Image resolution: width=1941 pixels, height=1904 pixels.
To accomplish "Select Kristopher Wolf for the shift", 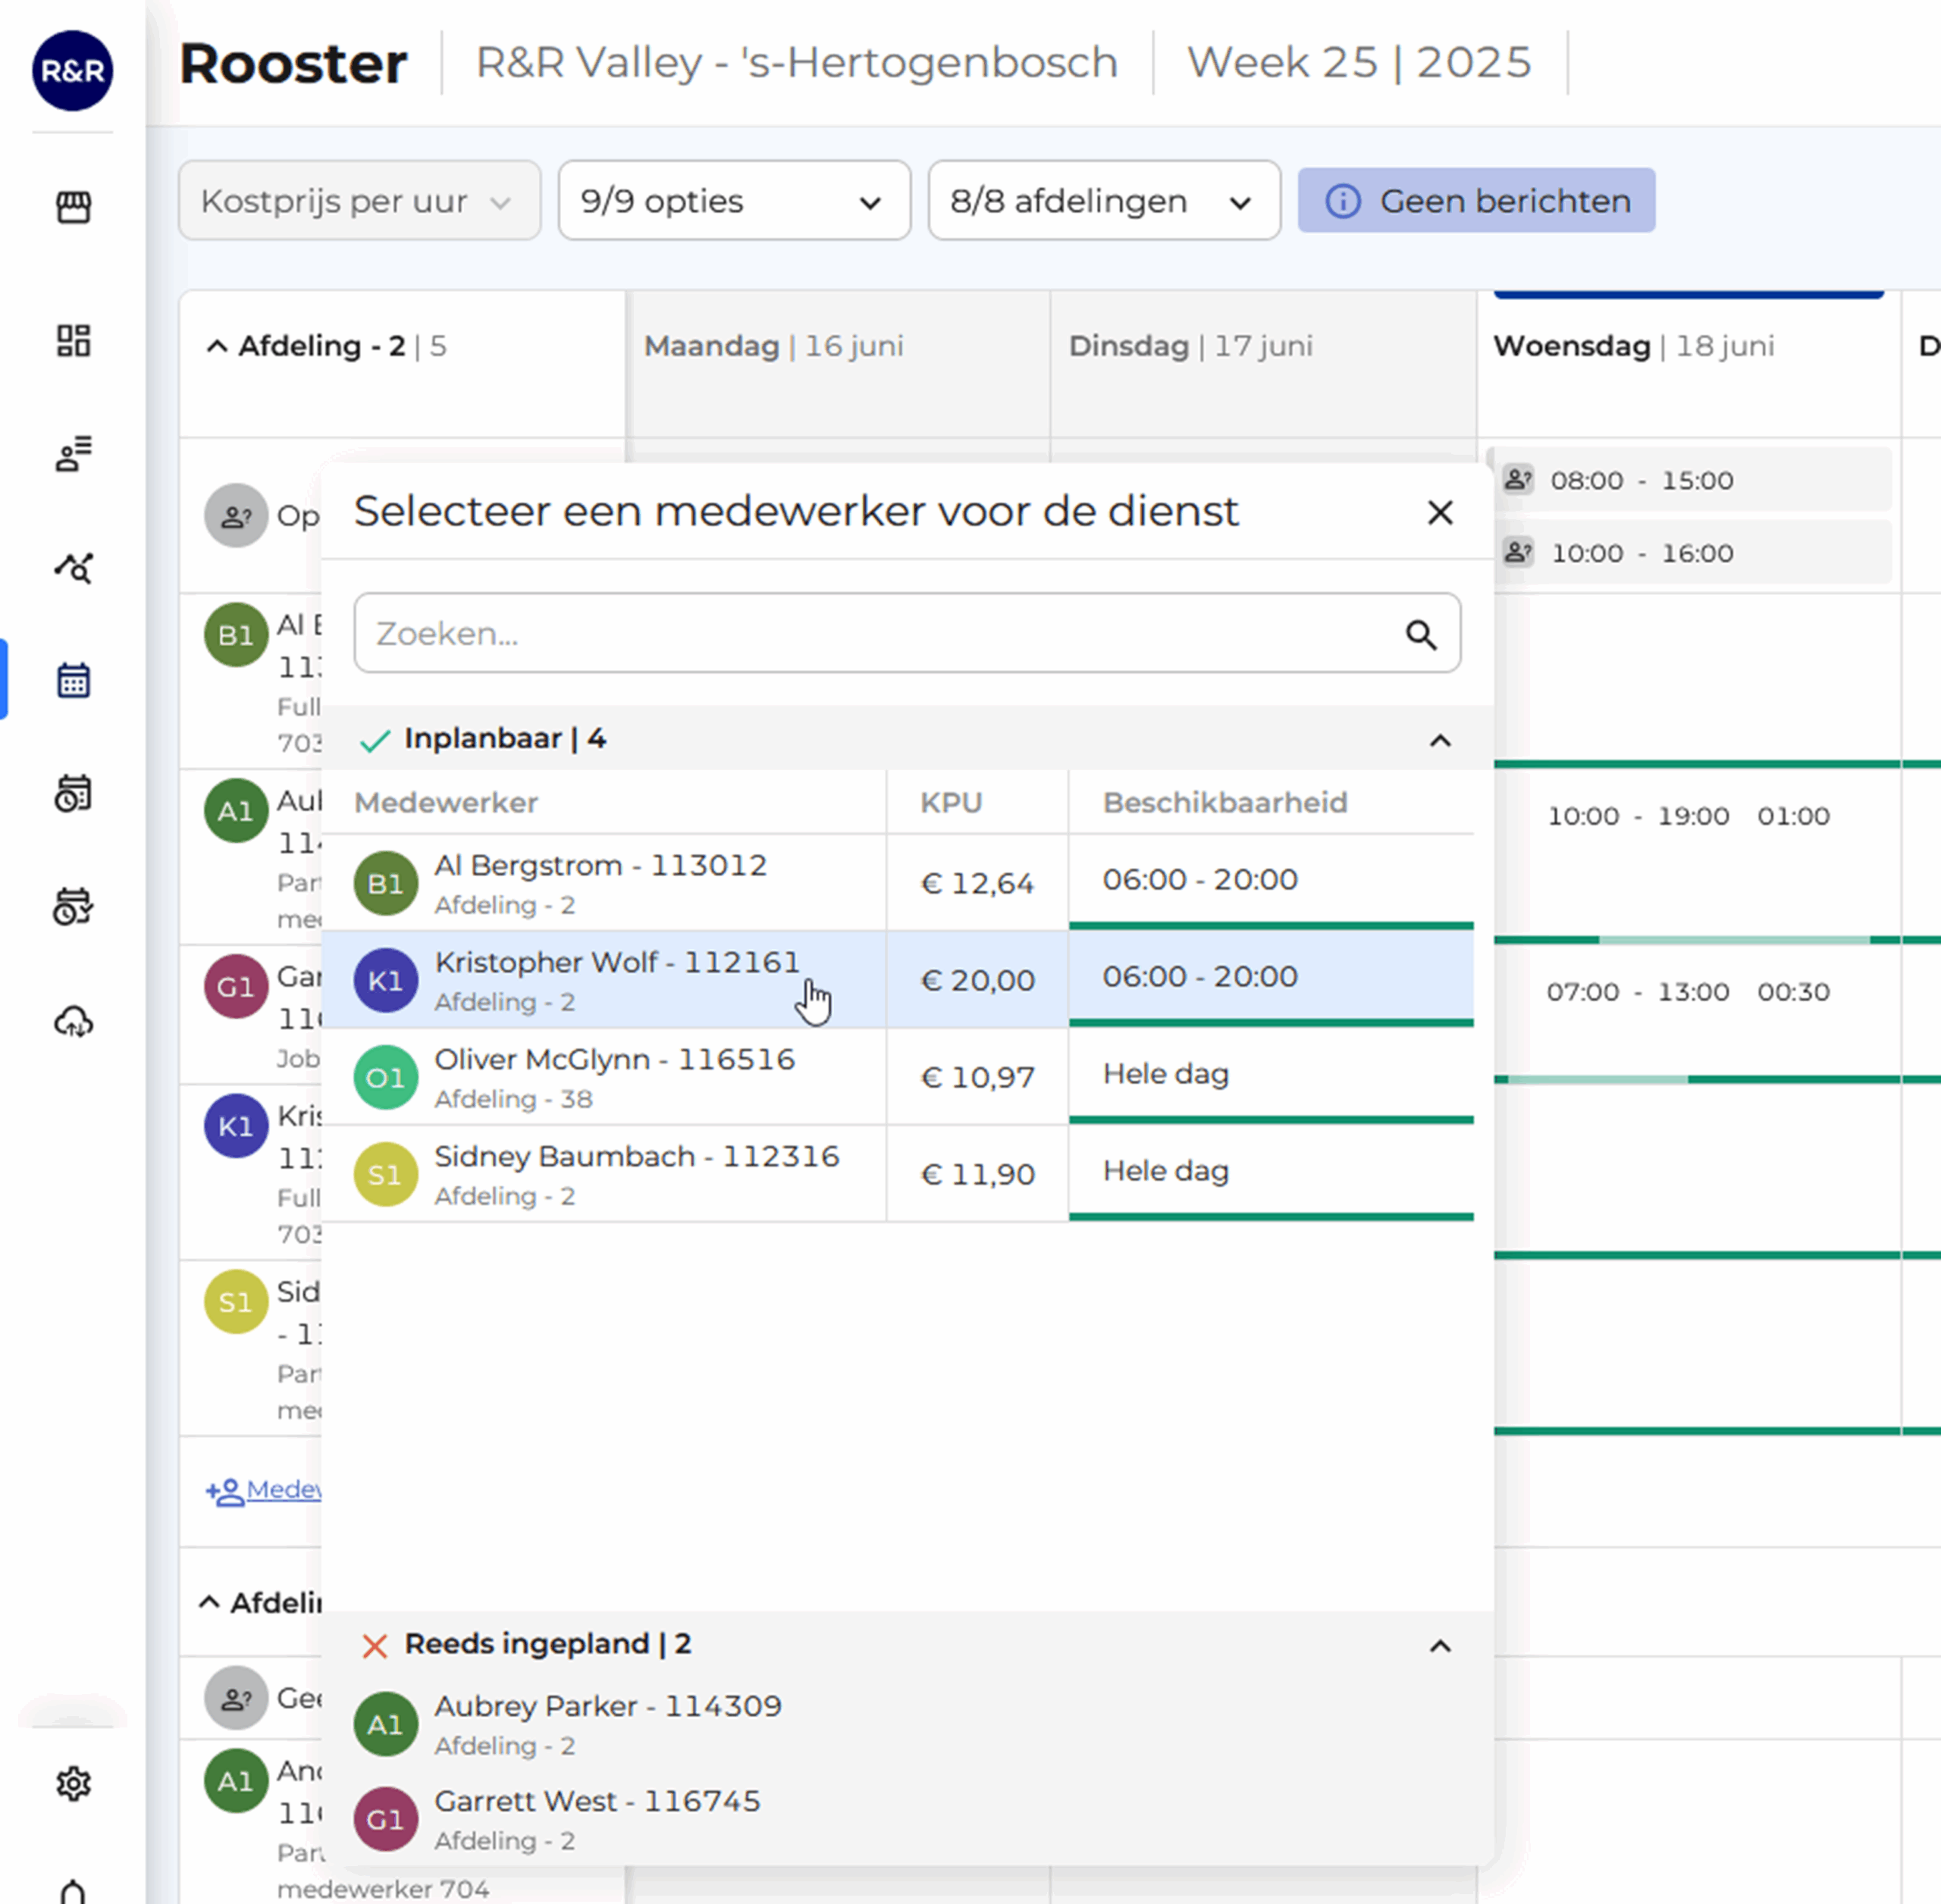I will tap(616, 979).
